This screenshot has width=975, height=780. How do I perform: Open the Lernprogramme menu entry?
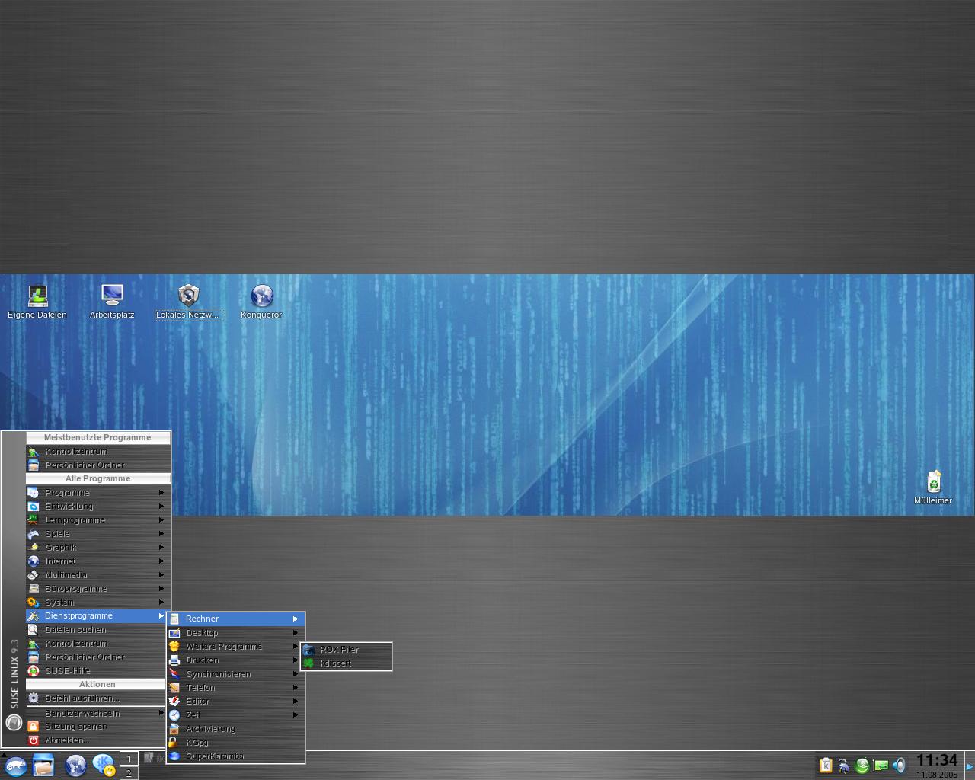tap(97, 520)
